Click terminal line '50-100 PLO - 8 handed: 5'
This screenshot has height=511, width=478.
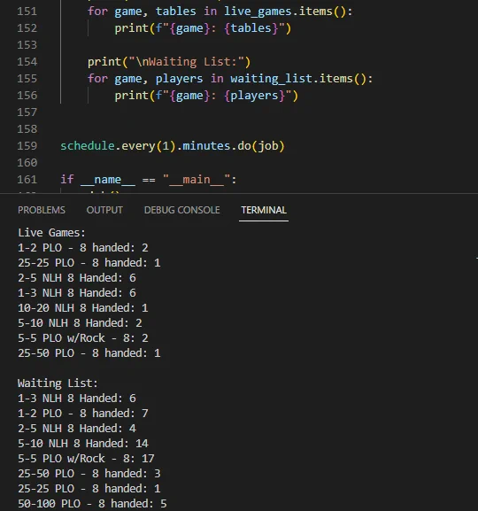92,504
